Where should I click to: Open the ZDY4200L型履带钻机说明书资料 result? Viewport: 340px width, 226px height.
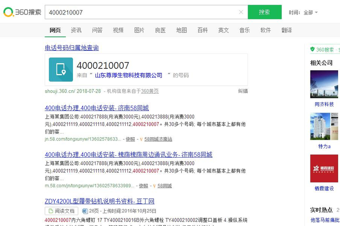[x=99, y=201]
